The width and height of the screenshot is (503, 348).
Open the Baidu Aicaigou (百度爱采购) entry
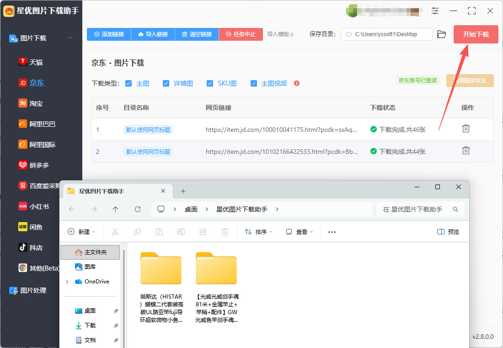tap(39, 186)
